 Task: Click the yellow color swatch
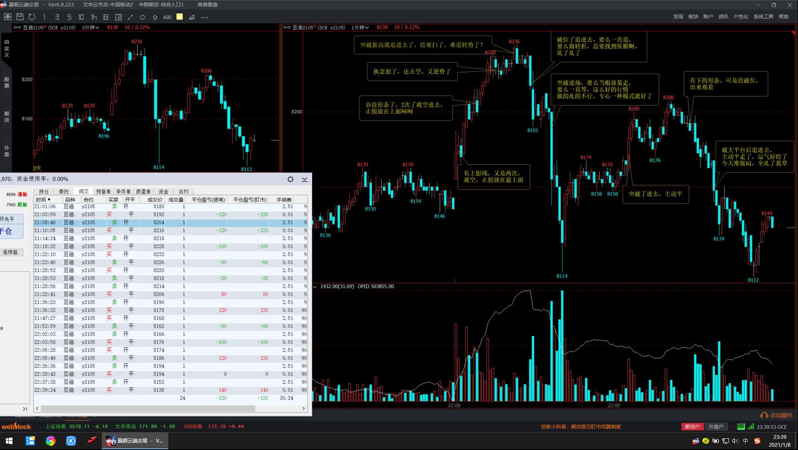click(x=180, y=17)
